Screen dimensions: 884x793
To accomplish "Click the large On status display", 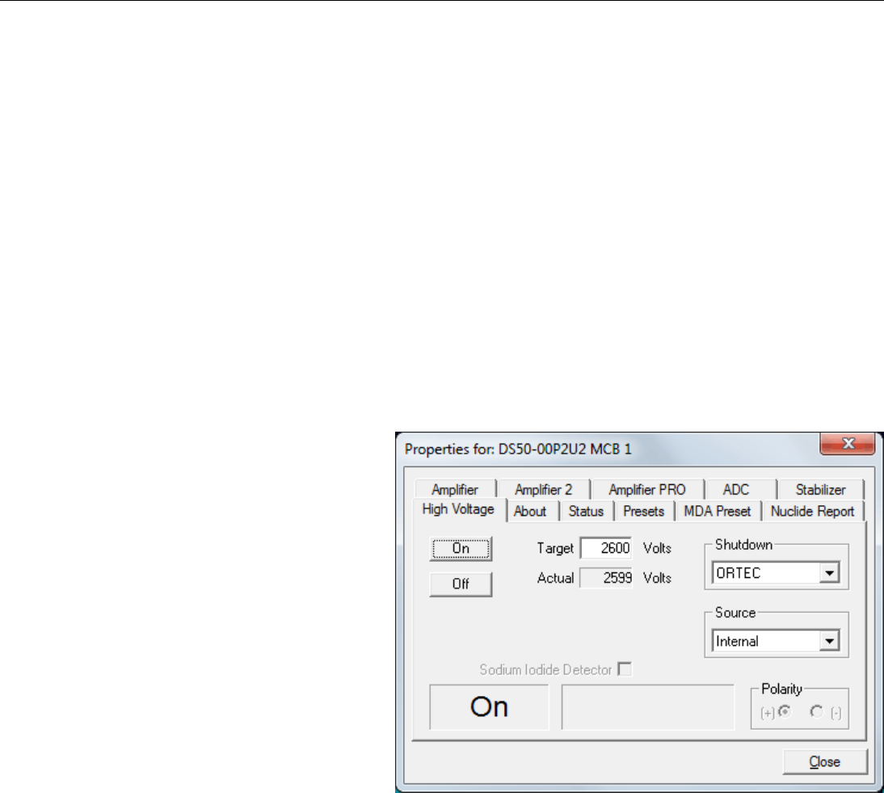I will (x=489, y=707).
